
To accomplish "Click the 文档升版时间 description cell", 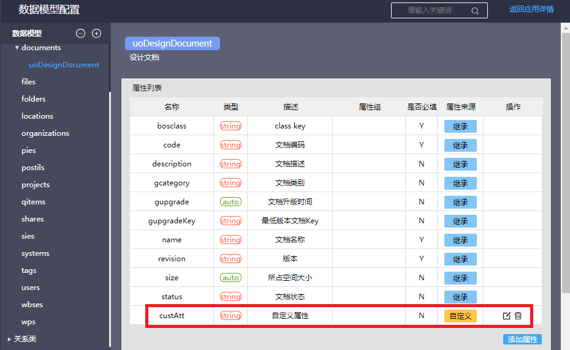I will (x=290, y=202).
